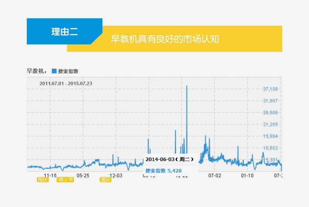Click the 情人节 holiday marker

click(65, 180)
